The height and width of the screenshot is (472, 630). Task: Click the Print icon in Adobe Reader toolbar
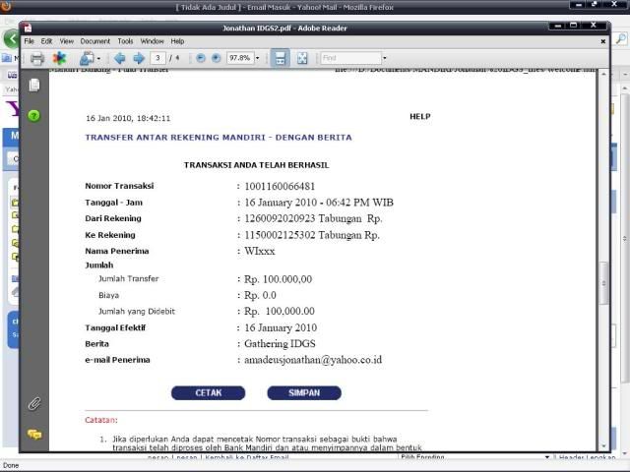37,59
